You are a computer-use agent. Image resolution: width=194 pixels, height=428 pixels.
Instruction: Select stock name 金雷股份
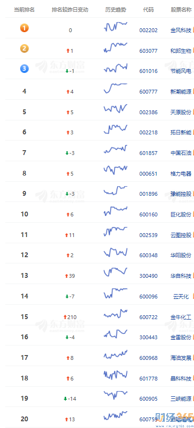tap(181, 338)
